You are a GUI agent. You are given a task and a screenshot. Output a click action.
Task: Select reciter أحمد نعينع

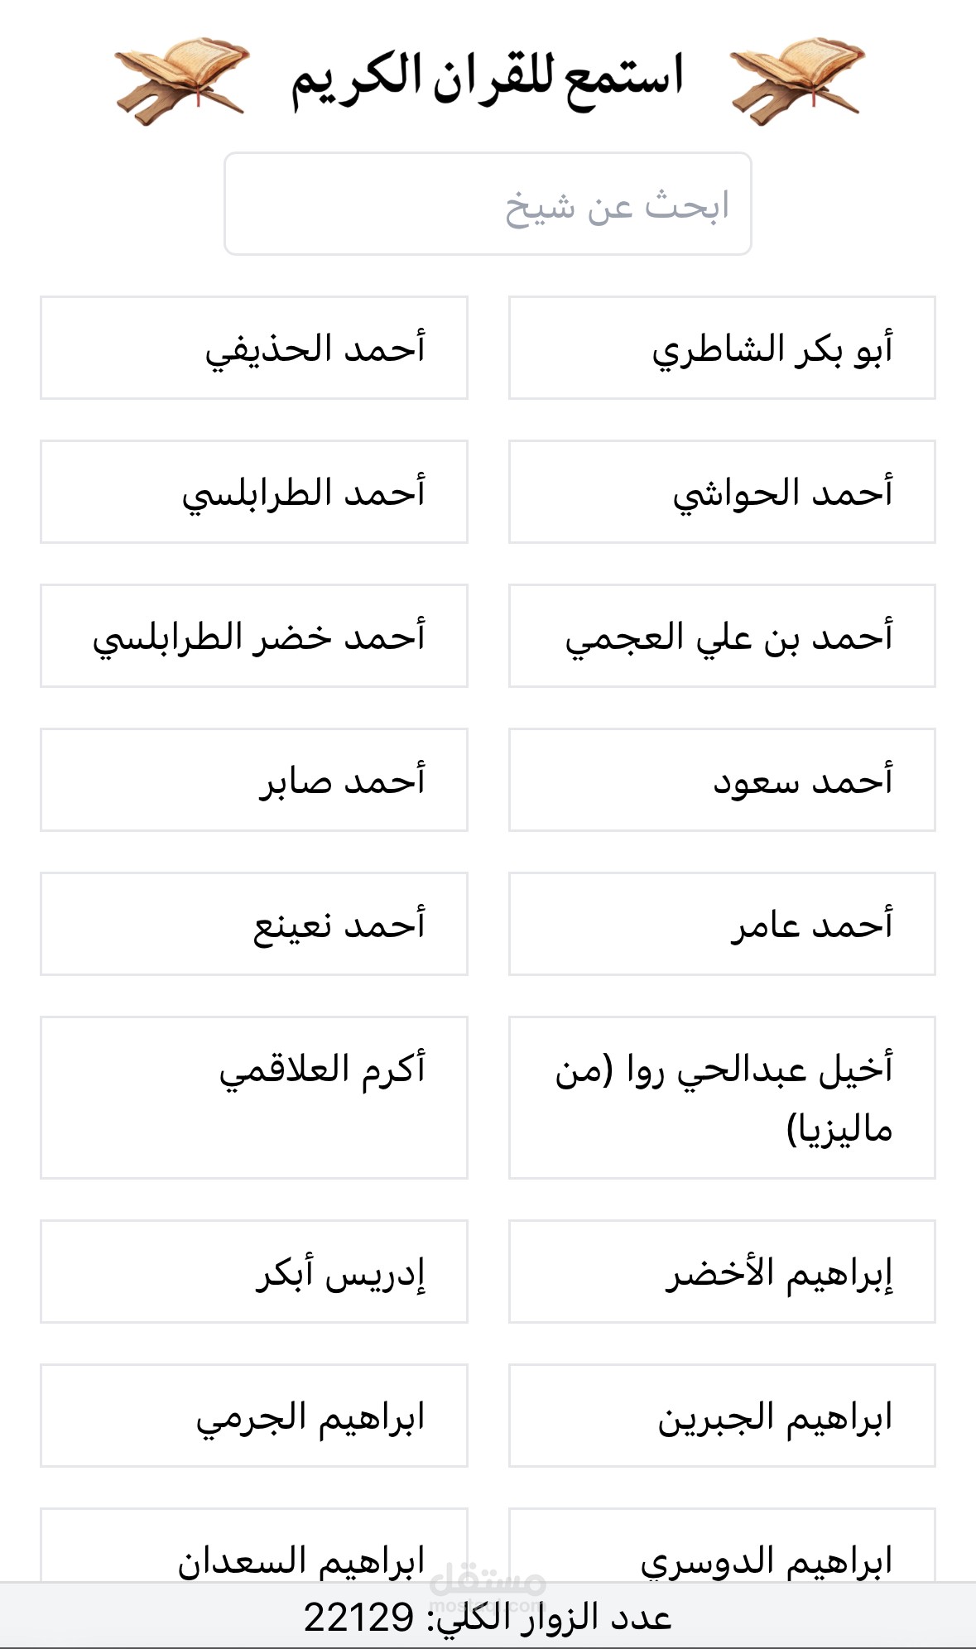pyautogui.click(x=254, y=924)
